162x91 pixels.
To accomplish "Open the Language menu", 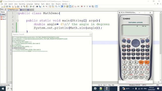I will 30,4.
